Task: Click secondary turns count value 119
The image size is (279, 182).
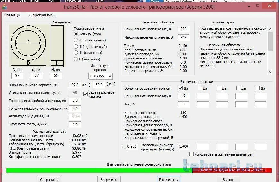Action: click(183, 113)
